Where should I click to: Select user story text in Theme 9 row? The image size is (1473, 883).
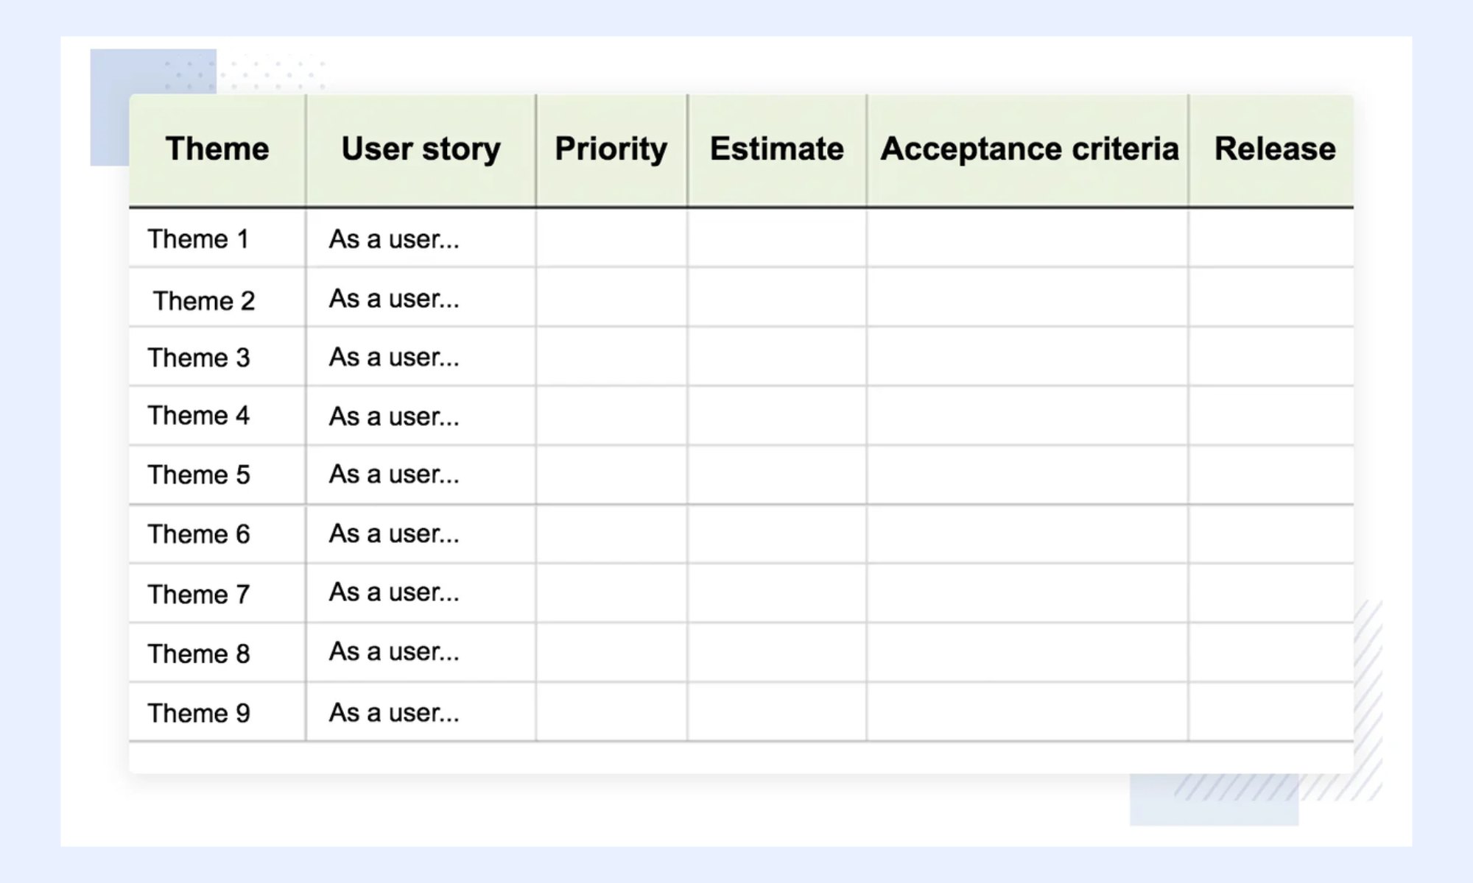[394, 713]
